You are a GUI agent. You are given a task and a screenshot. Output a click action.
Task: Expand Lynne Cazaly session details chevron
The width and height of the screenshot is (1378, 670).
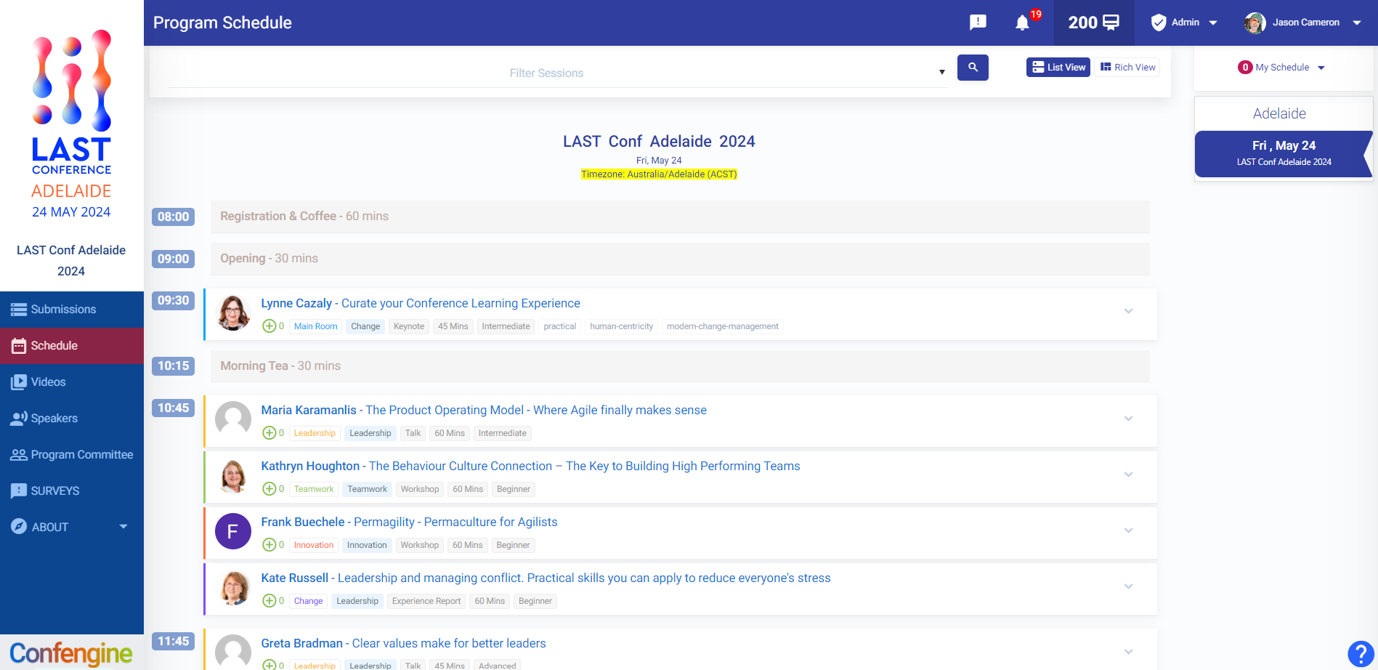click(x=1129, y=311)
